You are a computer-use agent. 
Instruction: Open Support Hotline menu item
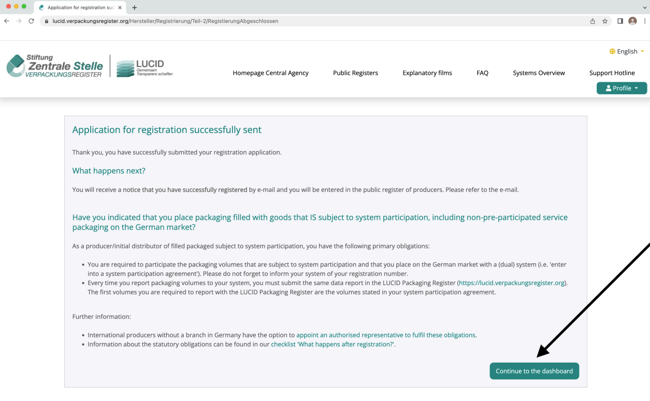point(612,73)
